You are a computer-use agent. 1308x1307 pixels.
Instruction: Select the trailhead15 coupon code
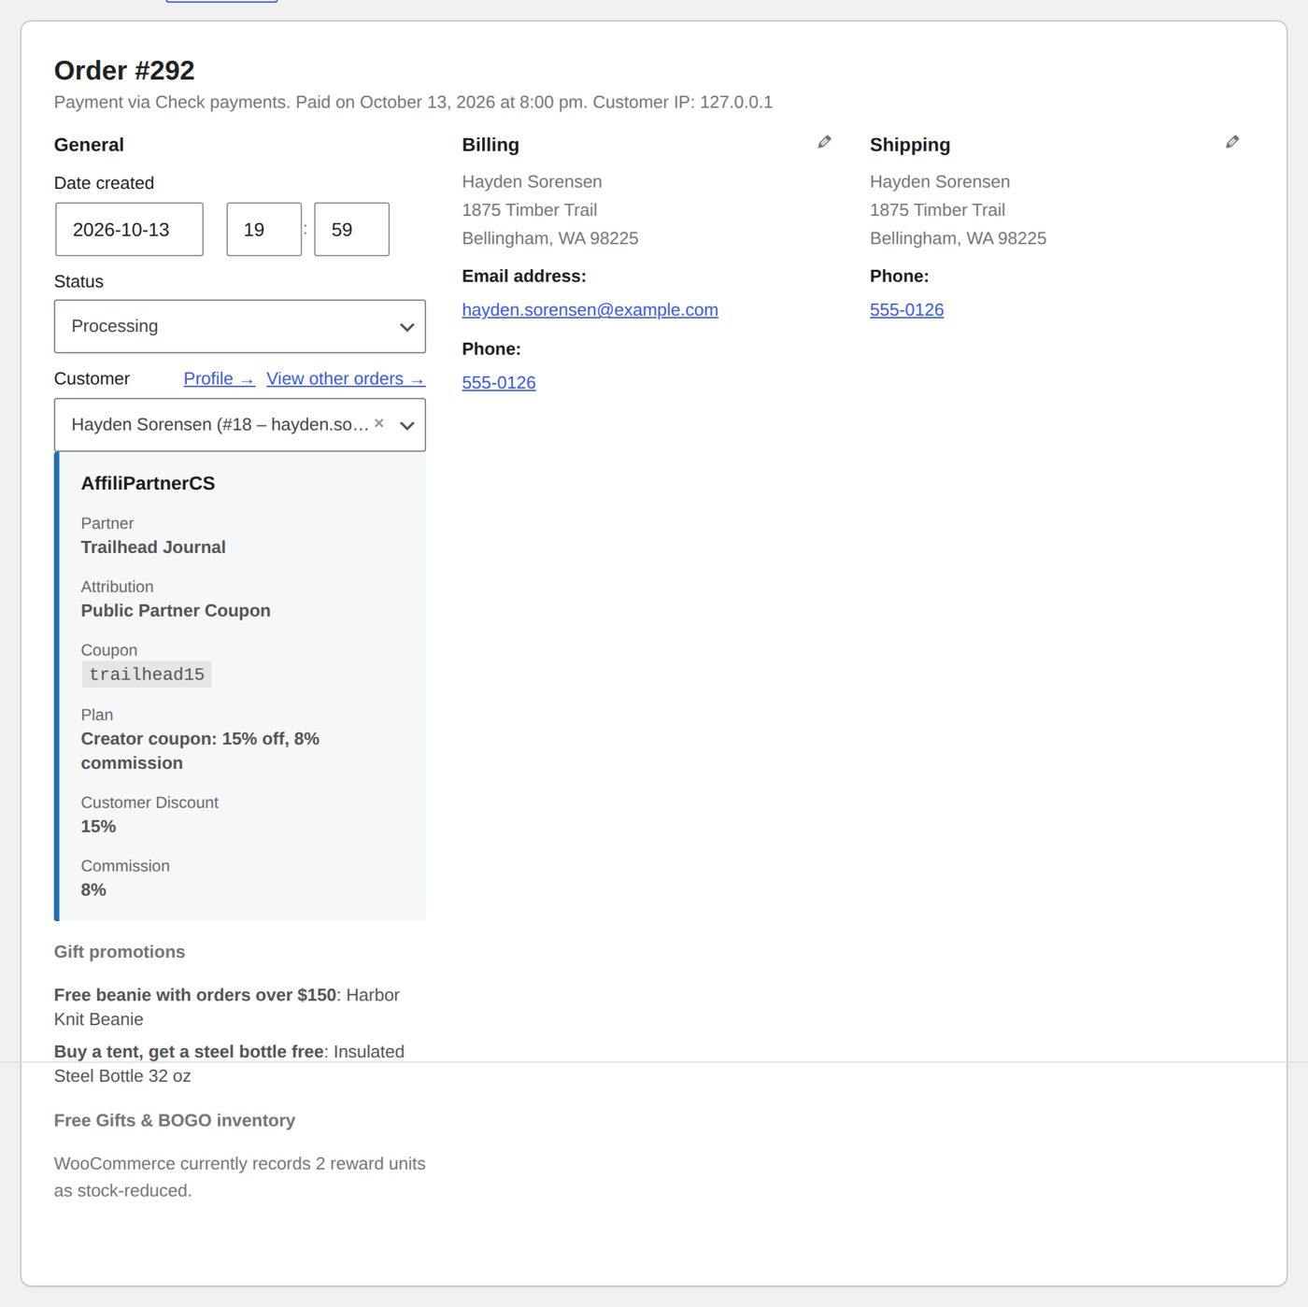[147, 675]
